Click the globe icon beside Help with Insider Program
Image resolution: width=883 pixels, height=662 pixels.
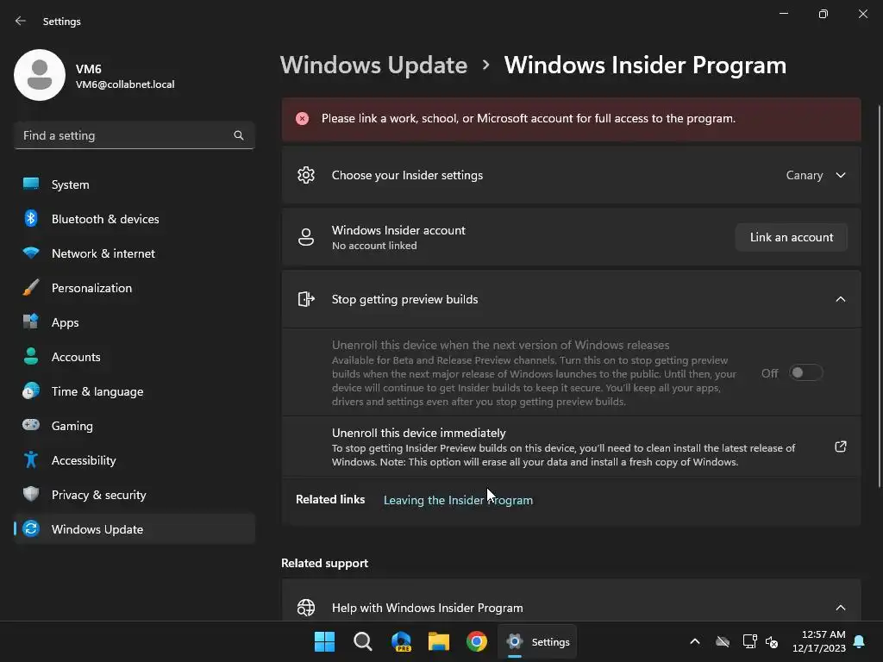[x=306, y=608]
